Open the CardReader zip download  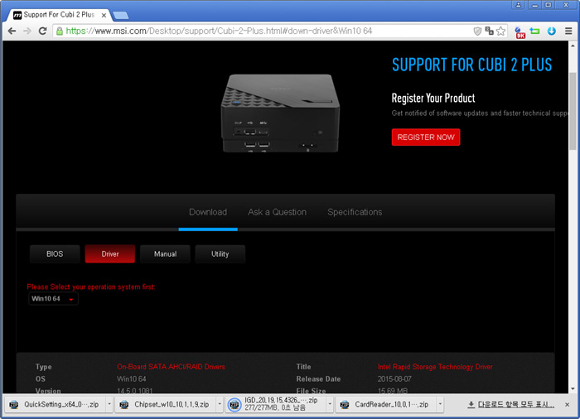386,405
